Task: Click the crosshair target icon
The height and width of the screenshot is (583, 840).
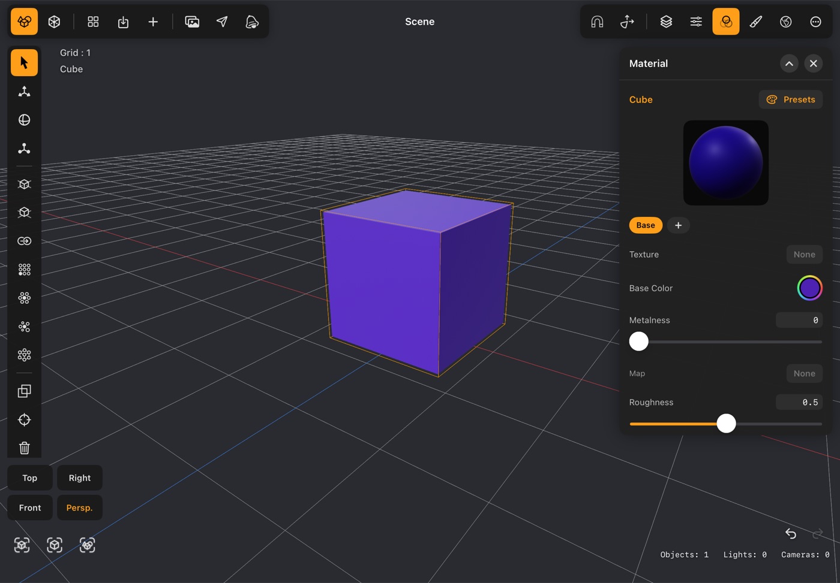Action: click(24, 419)
